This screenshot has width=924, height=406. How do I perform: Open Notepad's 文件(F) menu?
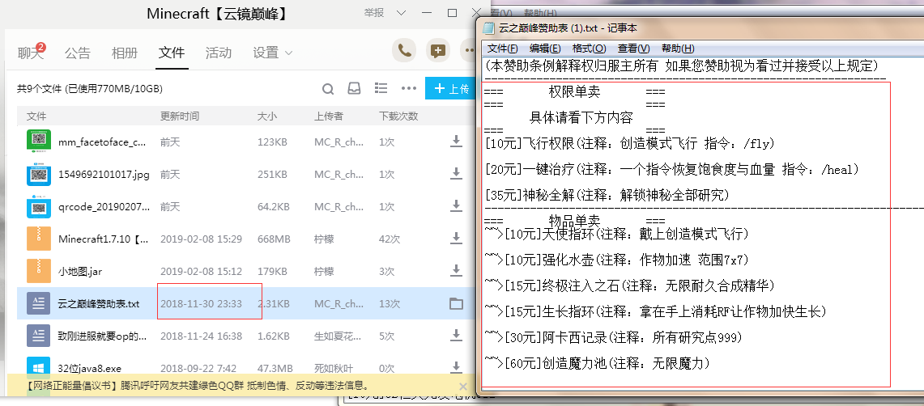pos(502,49)
